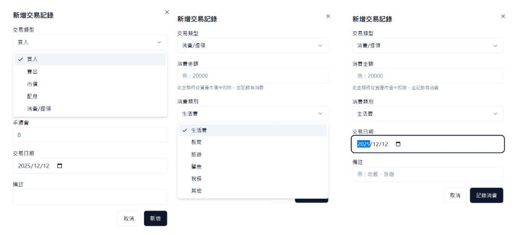Collapse 消費類別 dropdown in middle dialog
This screenshot has width=515, height=235.
coord(253,114)
